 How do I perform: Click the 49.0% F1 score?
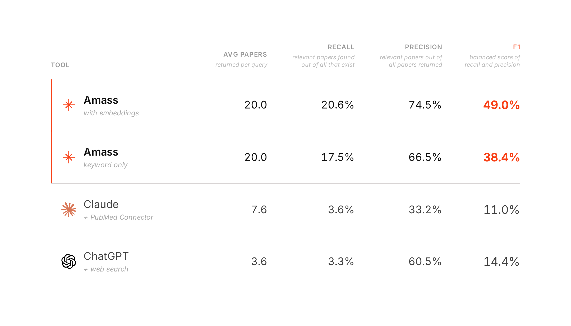(501, 105)
